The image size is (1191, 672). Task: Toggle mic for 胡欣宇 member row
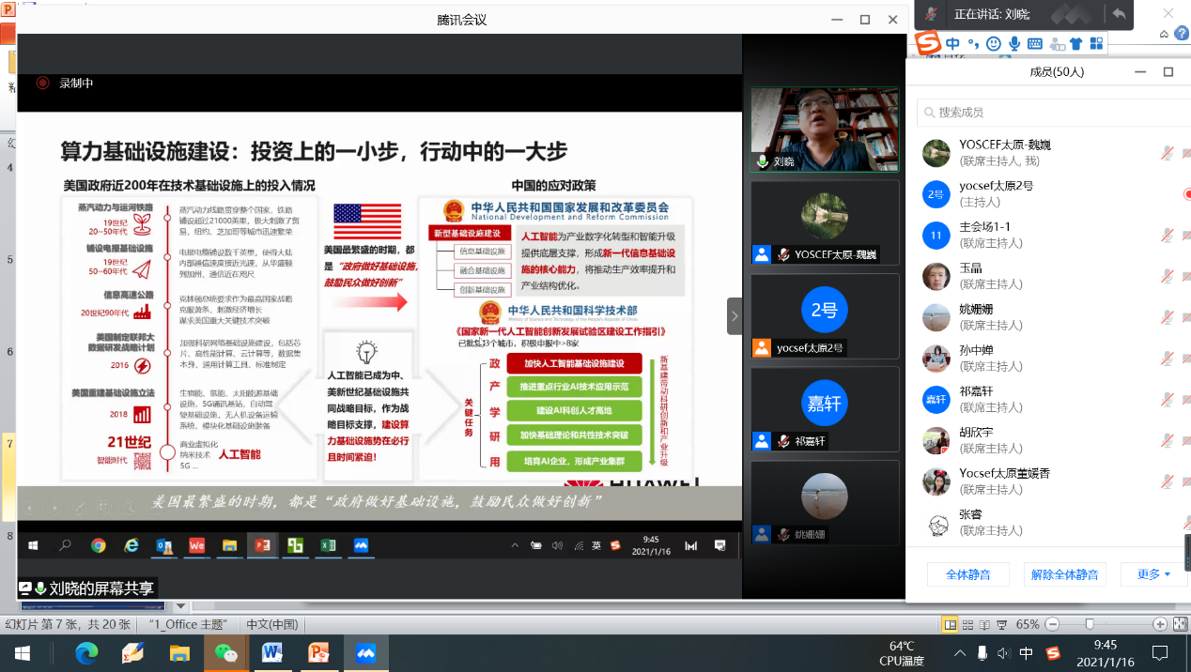[x=1167, y=440]
